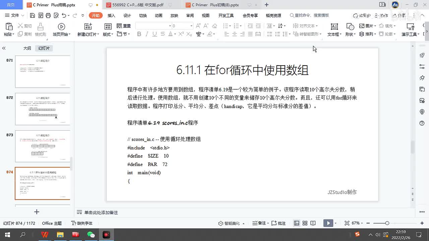Expand the bullet list dropdown
The image size is (429, 241).
230,26
